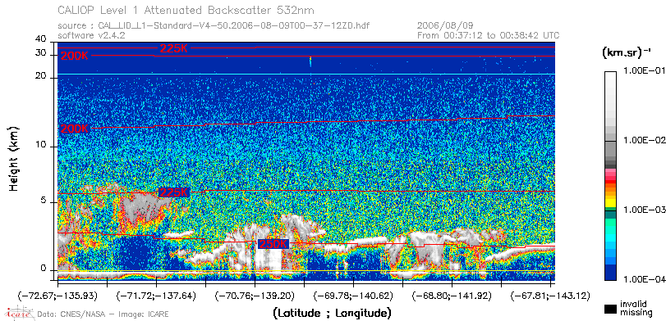Click the '(-69.78;-140.62)' coordinate label
Screen dimensions: 666x321
tap(352, 296)
